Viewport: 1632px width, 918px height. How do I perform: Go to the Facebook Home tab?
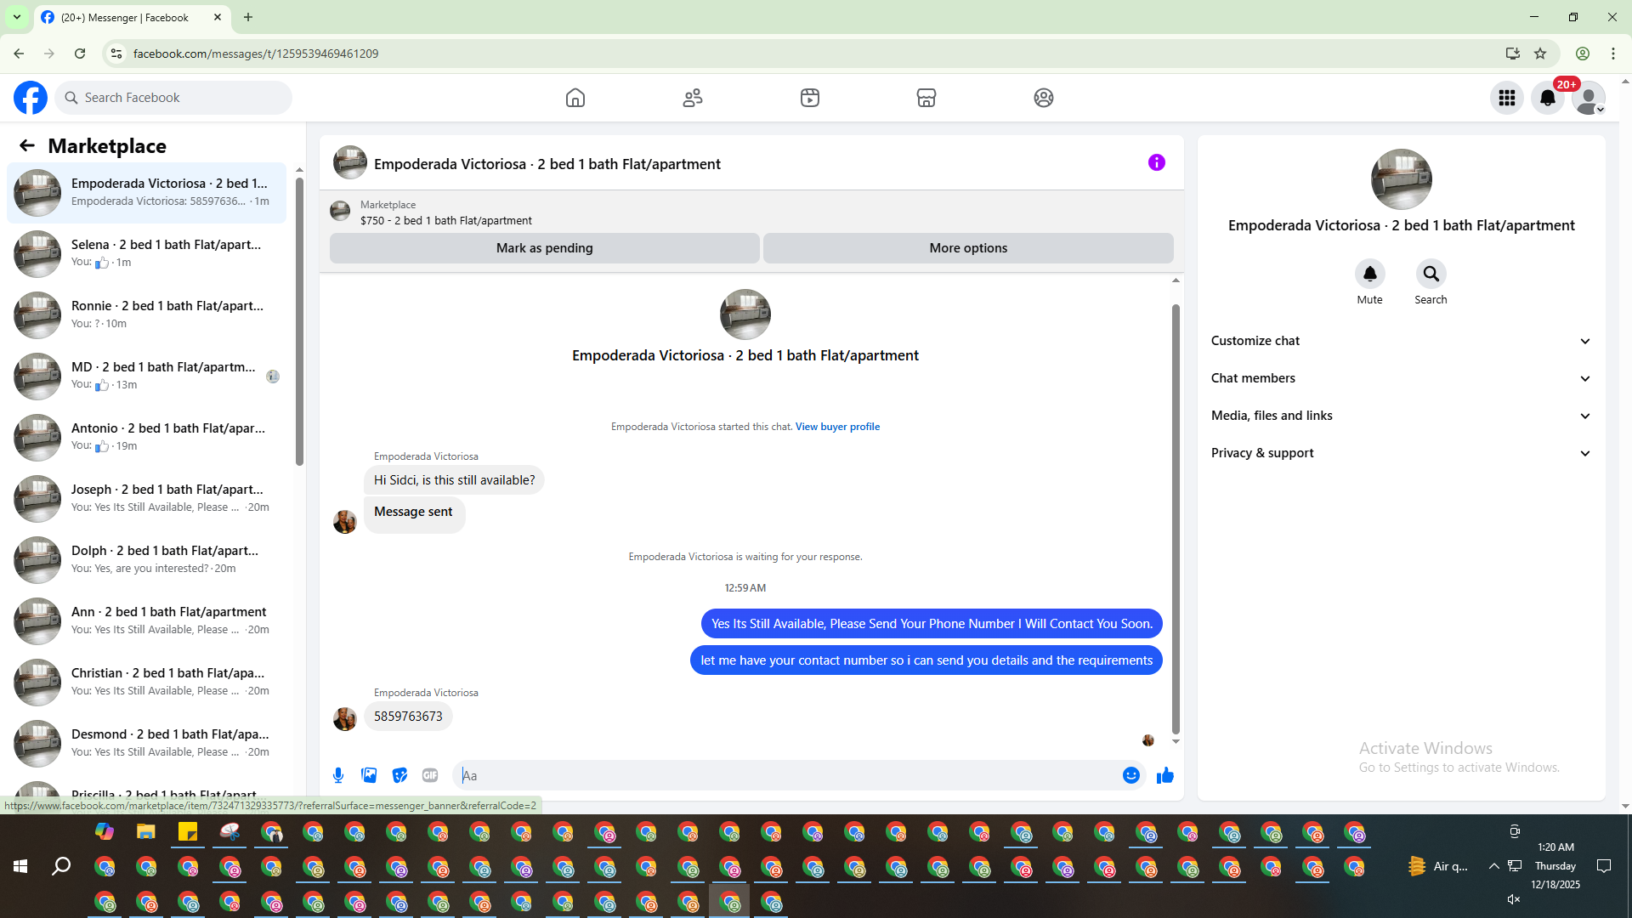click(575, 98)
